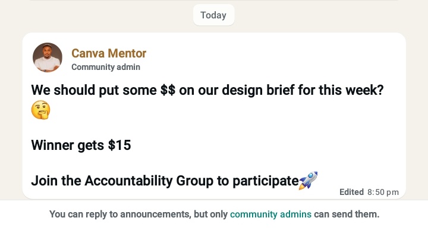Tap empty space right of Canva Mentor name
The width and height of the screenshot is (428, 237).
coord(267,53)
